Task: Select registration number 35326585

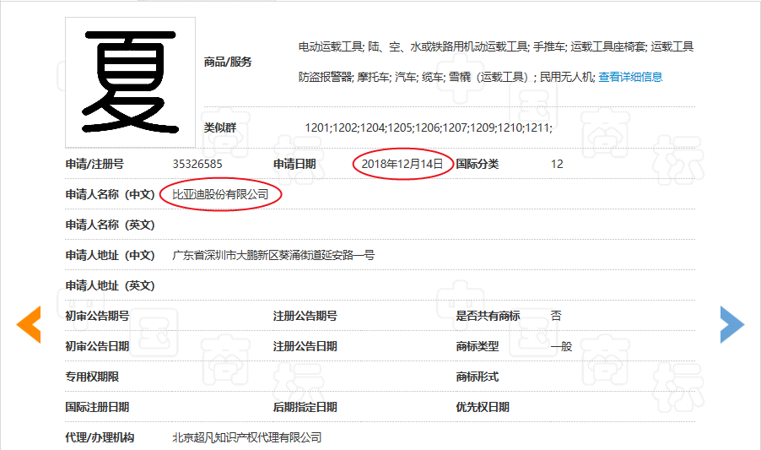Action: pos(197,164)
